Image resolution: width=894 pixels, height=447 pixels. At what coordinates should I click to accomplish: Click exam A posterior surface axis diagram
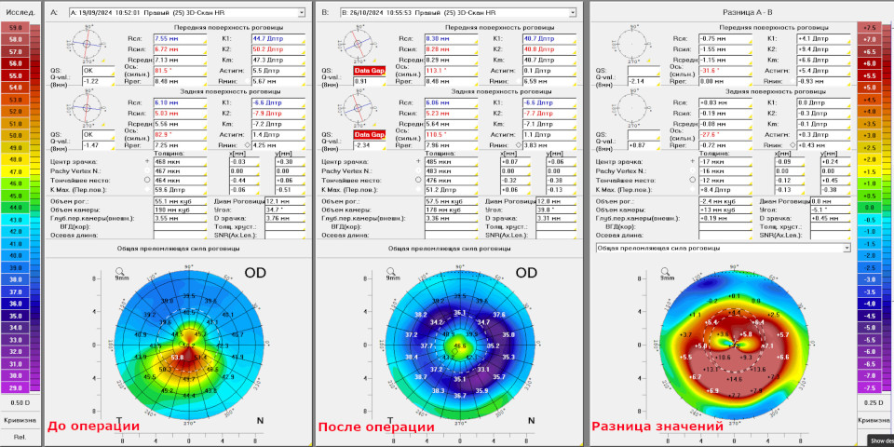click(x=86, y=108)
